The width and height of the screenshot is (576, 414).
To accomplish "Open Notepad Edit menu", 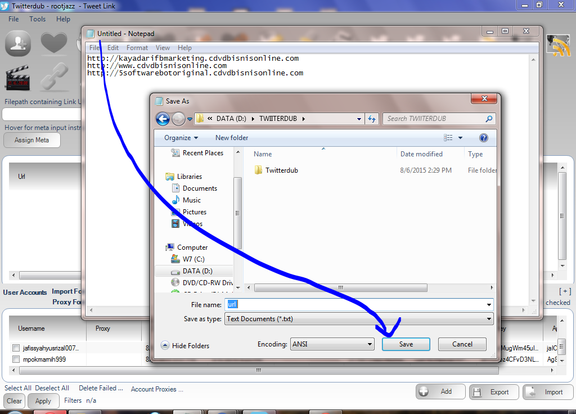I will [x=112, y=48].
